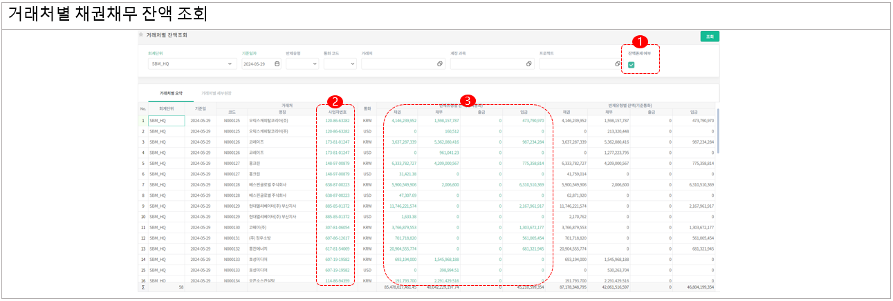893x301 pixels.
Task: Click the 사업자번호 column header
Action: 337,111
